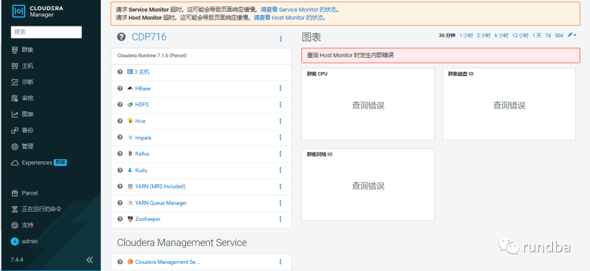Collapse sidebar with double-chevron icon
The image size is (590, 271).
90,260
